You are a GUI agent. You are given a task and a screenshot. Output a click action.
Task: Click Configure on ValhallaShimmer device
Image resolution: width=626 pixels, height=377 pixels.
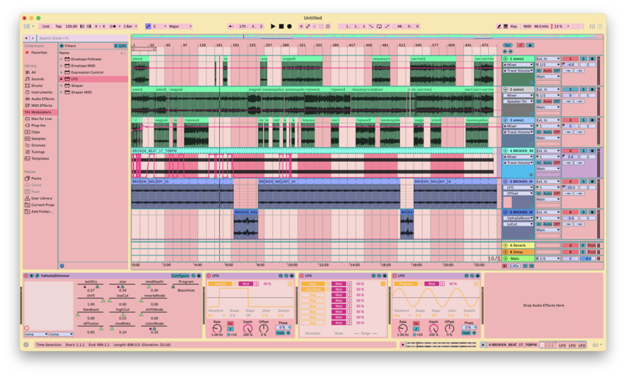pos(180,276)
